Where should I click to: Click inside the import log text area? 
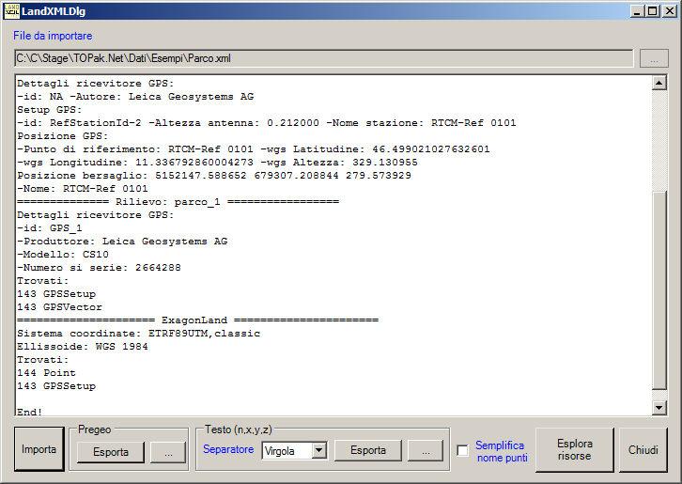[329, 244]
